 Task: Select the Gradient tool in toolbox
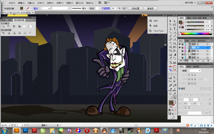[x=174, y=55]
